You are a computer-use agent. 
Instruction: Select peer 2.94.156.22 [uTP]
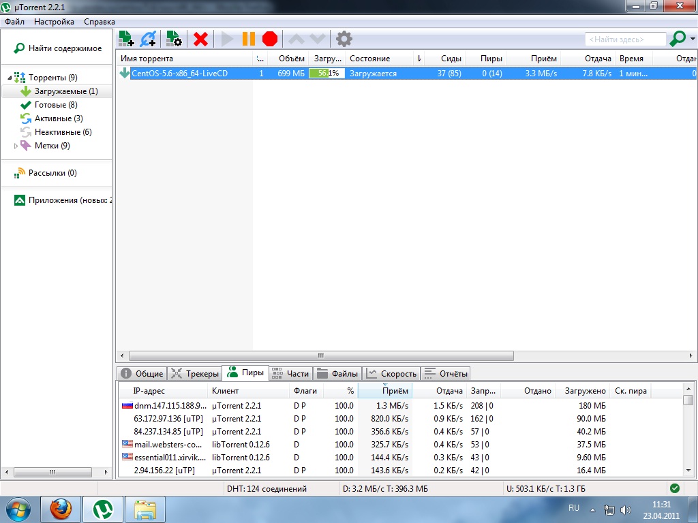(401, 470)
